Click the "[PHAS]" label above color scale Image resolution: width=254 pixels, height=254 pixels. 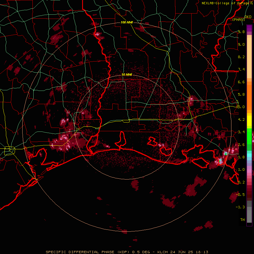tap(238, 19)
